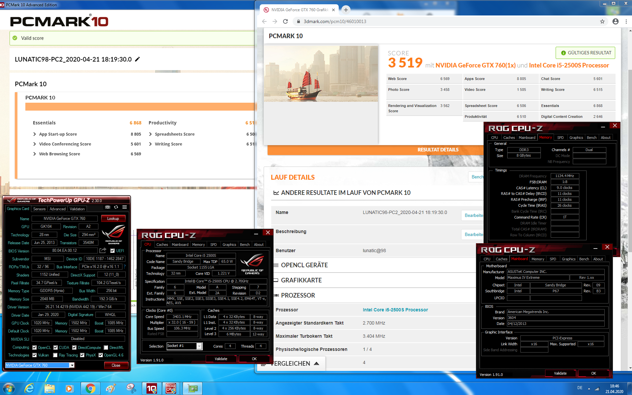The image size is (632, 395).
Task: Close the NVIDIA GeForce GTX 760 tab
Action: pyautogui.click(x=333, y=10)
